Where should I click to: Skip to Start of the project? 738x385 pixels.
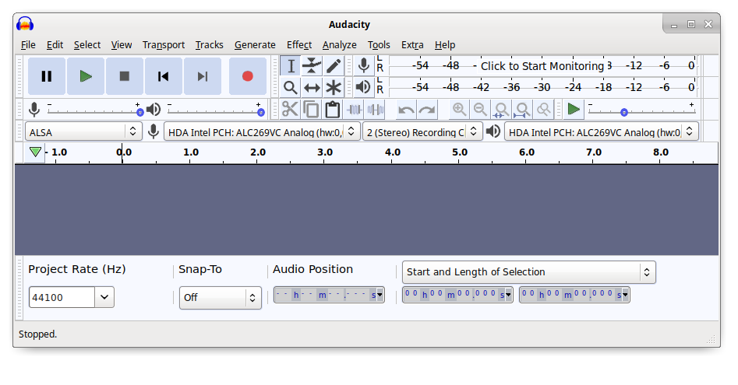pos(164,76)
